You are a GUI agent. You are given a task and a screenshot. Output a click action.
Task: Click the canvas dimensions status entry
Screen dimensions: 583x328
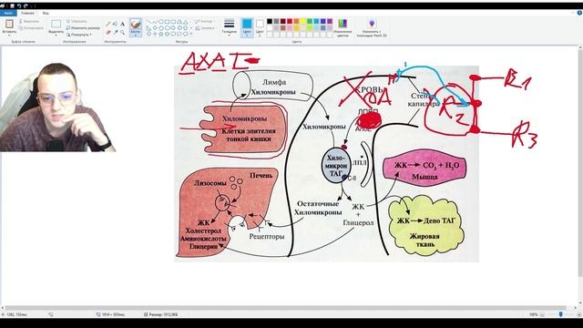[111, 314]
